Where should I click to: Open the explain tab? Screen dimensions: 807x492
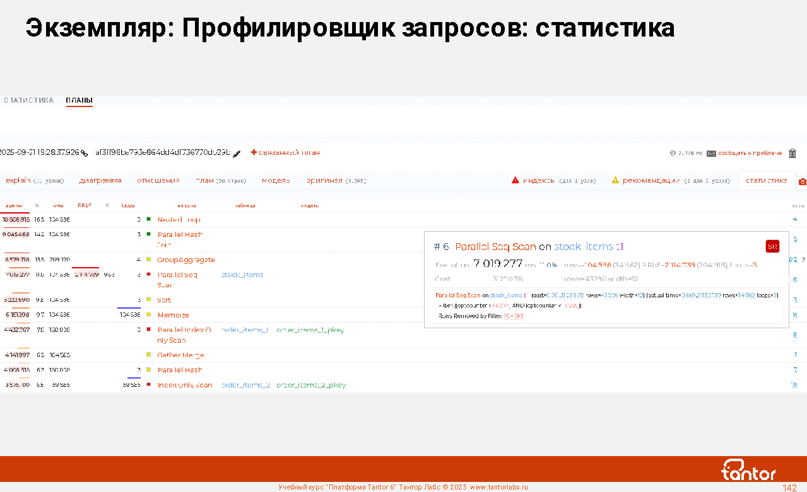pos(18,181)
